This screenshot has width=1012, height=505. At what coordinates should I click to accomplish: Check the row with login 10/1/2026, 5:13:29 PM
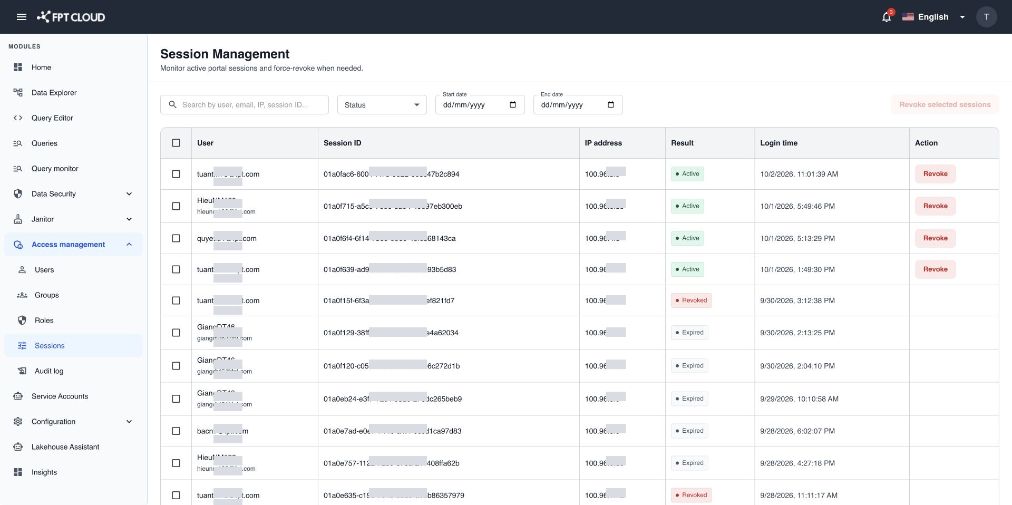176,238
